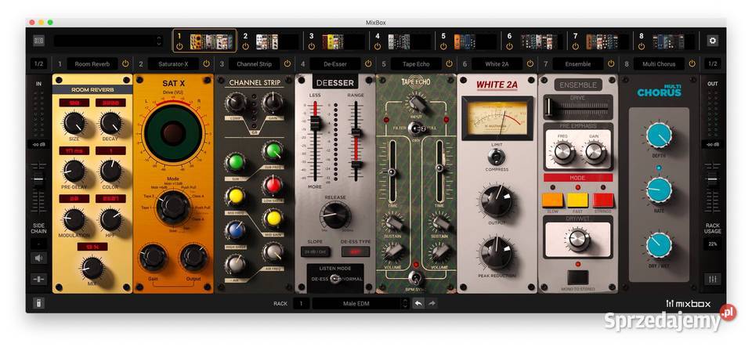Image resolution: width=752 pixels, height=347 pixels.
Task: Click the trash delete icon
Action: coord(38,303)
